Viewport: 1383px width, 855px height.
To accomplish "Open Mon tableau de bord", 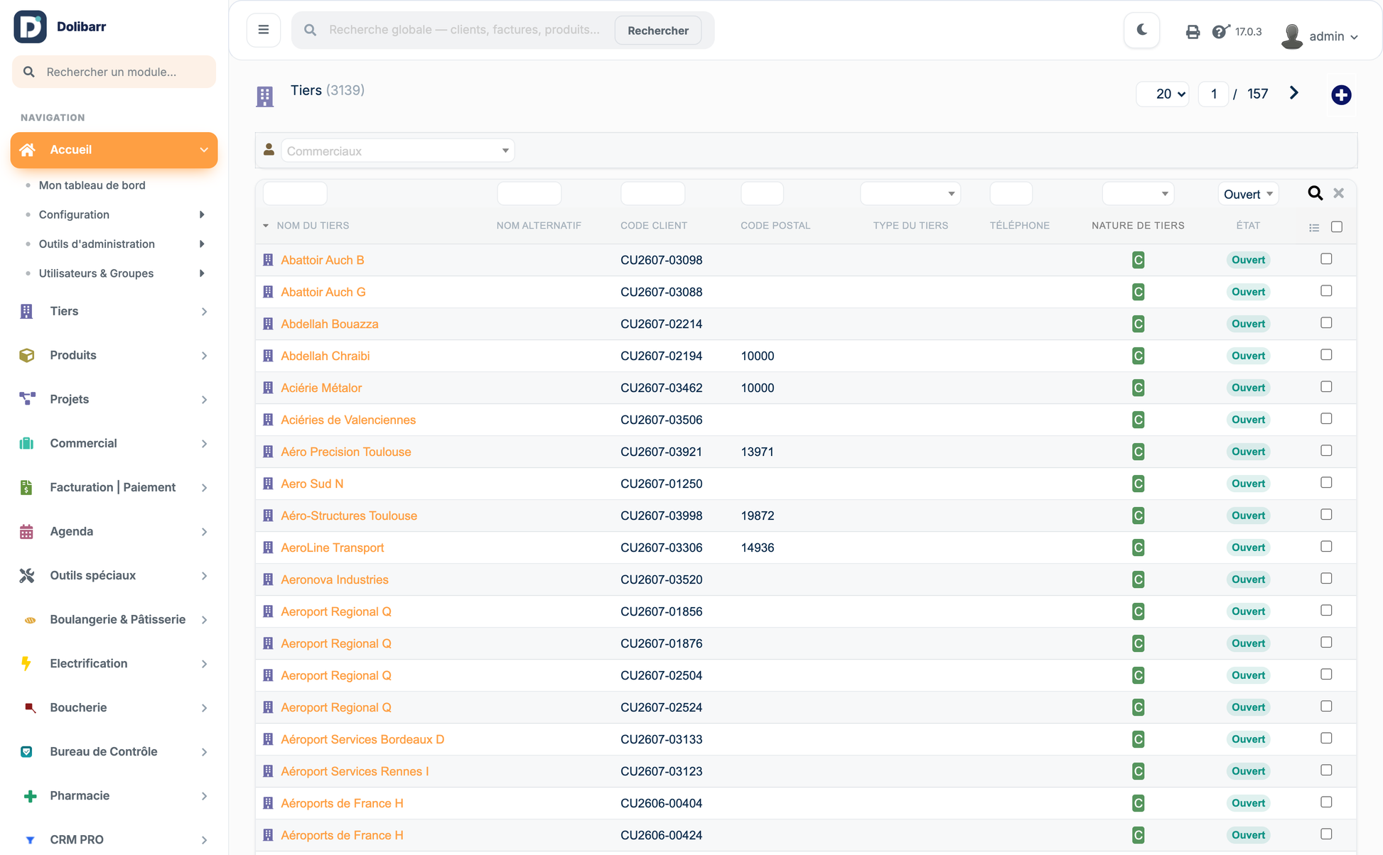I will point(92,185).
